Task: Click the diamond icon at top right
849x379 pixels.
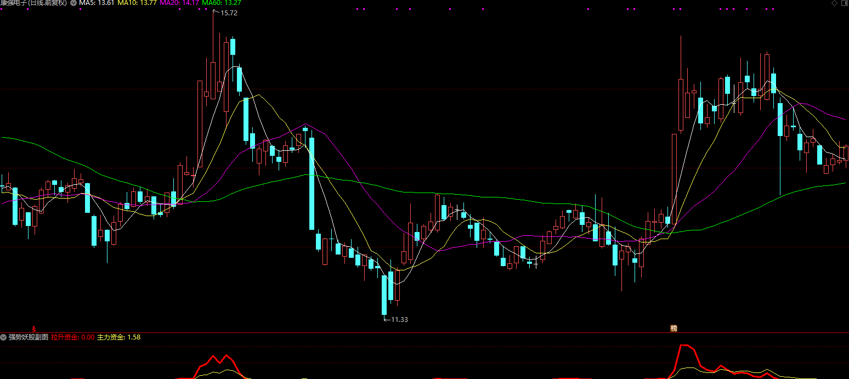Action: 835,3
